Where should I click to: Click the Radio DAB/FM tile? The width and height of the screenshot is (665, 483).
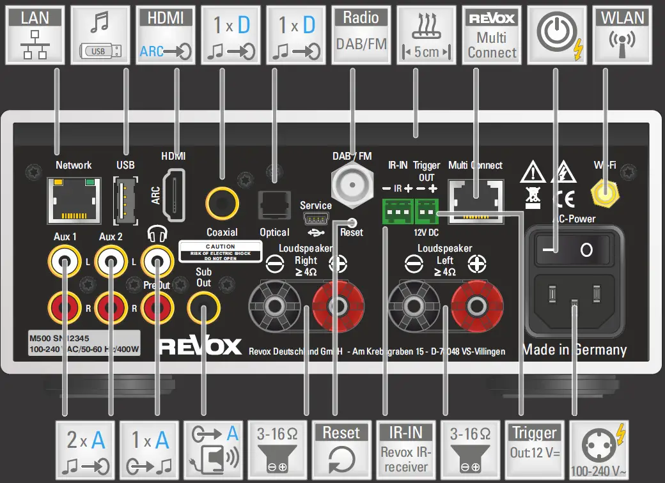(361, 35)
